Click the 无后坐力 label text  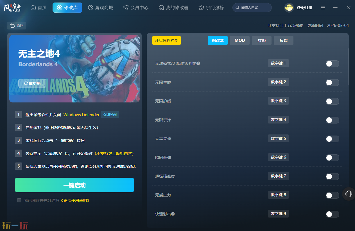click(x=163, y=195)
